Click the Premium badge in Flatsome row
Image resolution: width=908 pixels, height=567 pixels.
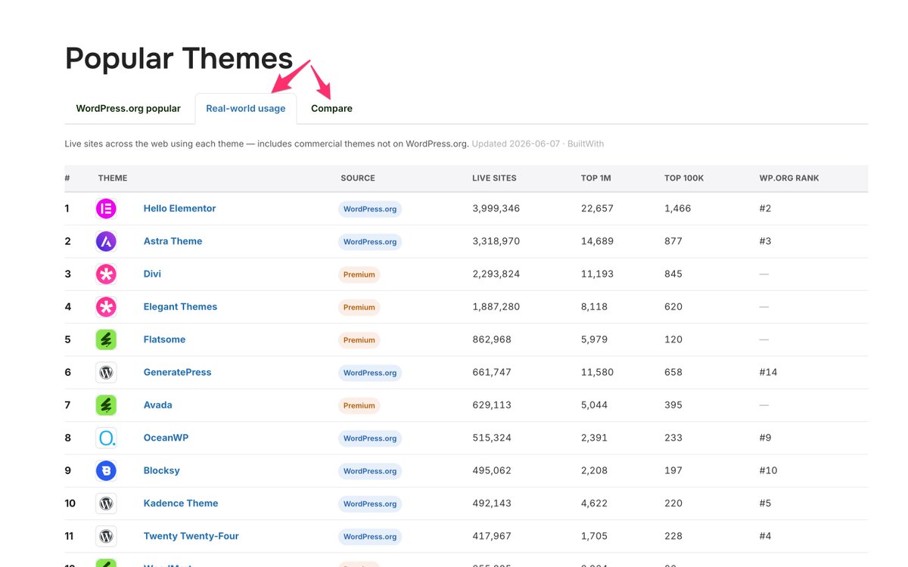(x=359, y=340)
